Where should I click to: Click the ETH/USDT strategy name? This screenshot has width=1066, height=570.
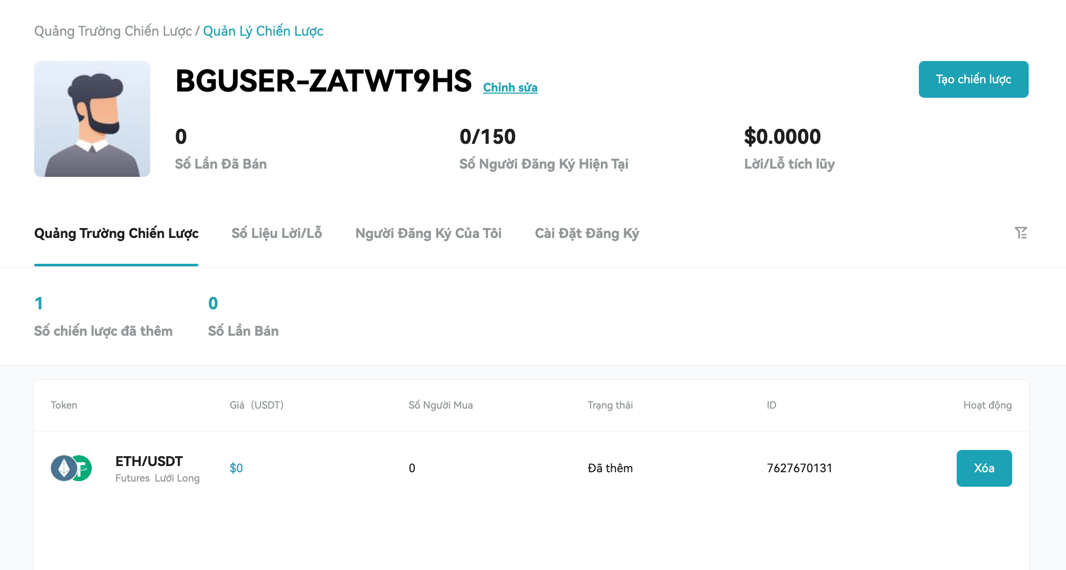[149, 461]
